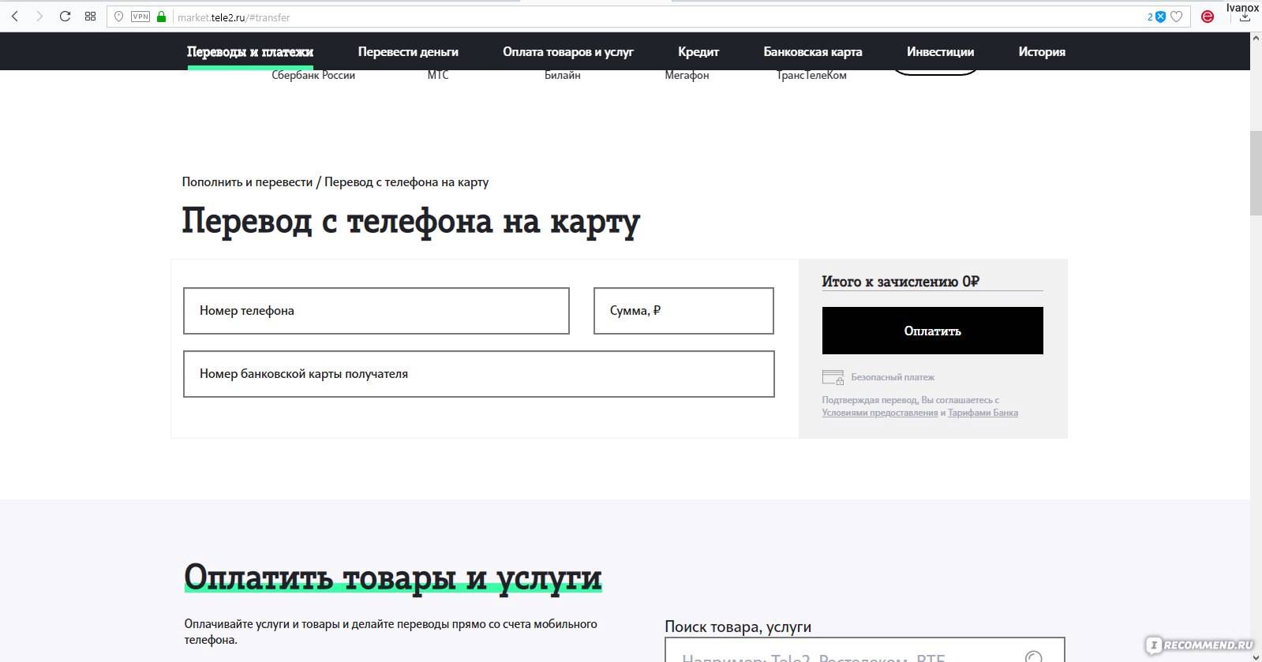Click the red extension icon in toolbar
Viewport: 1262px width, 662px height.
1208,17
